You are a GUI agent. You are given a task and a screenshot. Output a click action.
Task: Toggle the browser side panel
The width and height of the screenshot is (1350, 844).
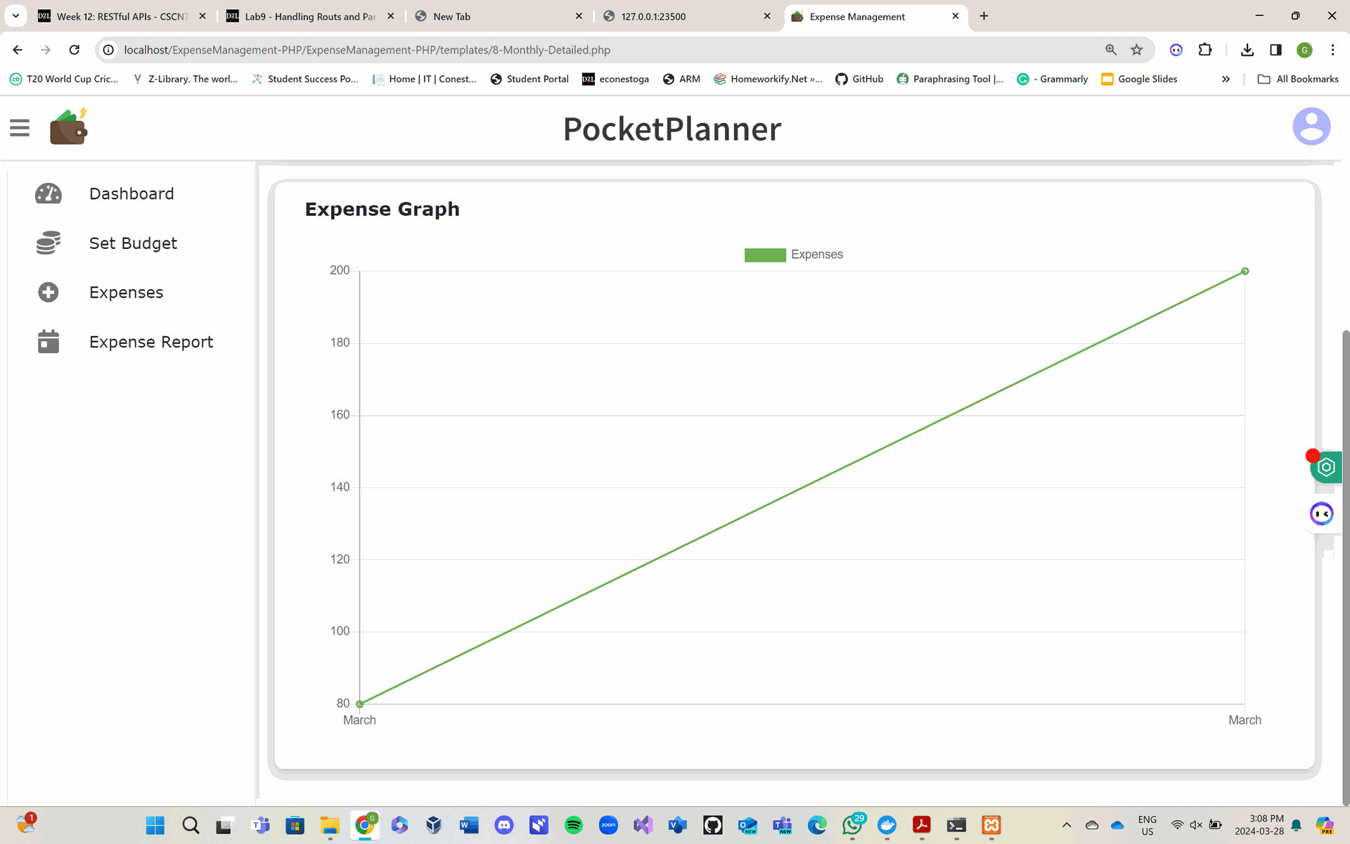pos(1275,49)
